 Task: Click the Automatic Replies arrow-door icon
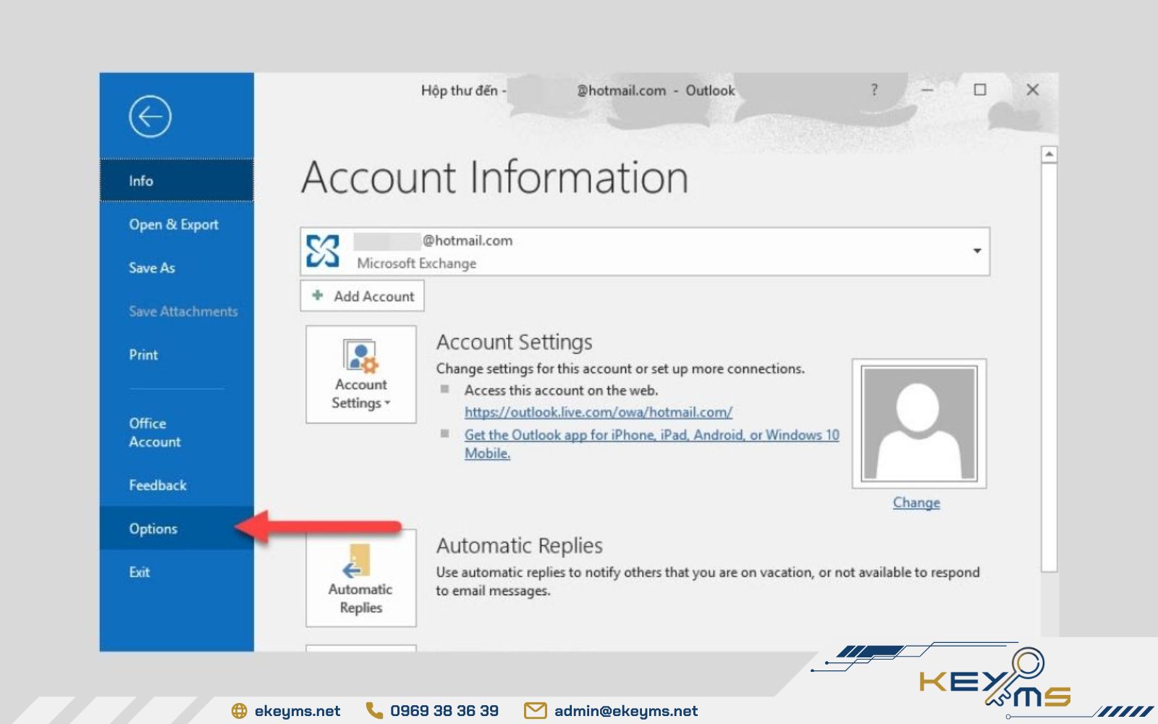pos(357,561)
